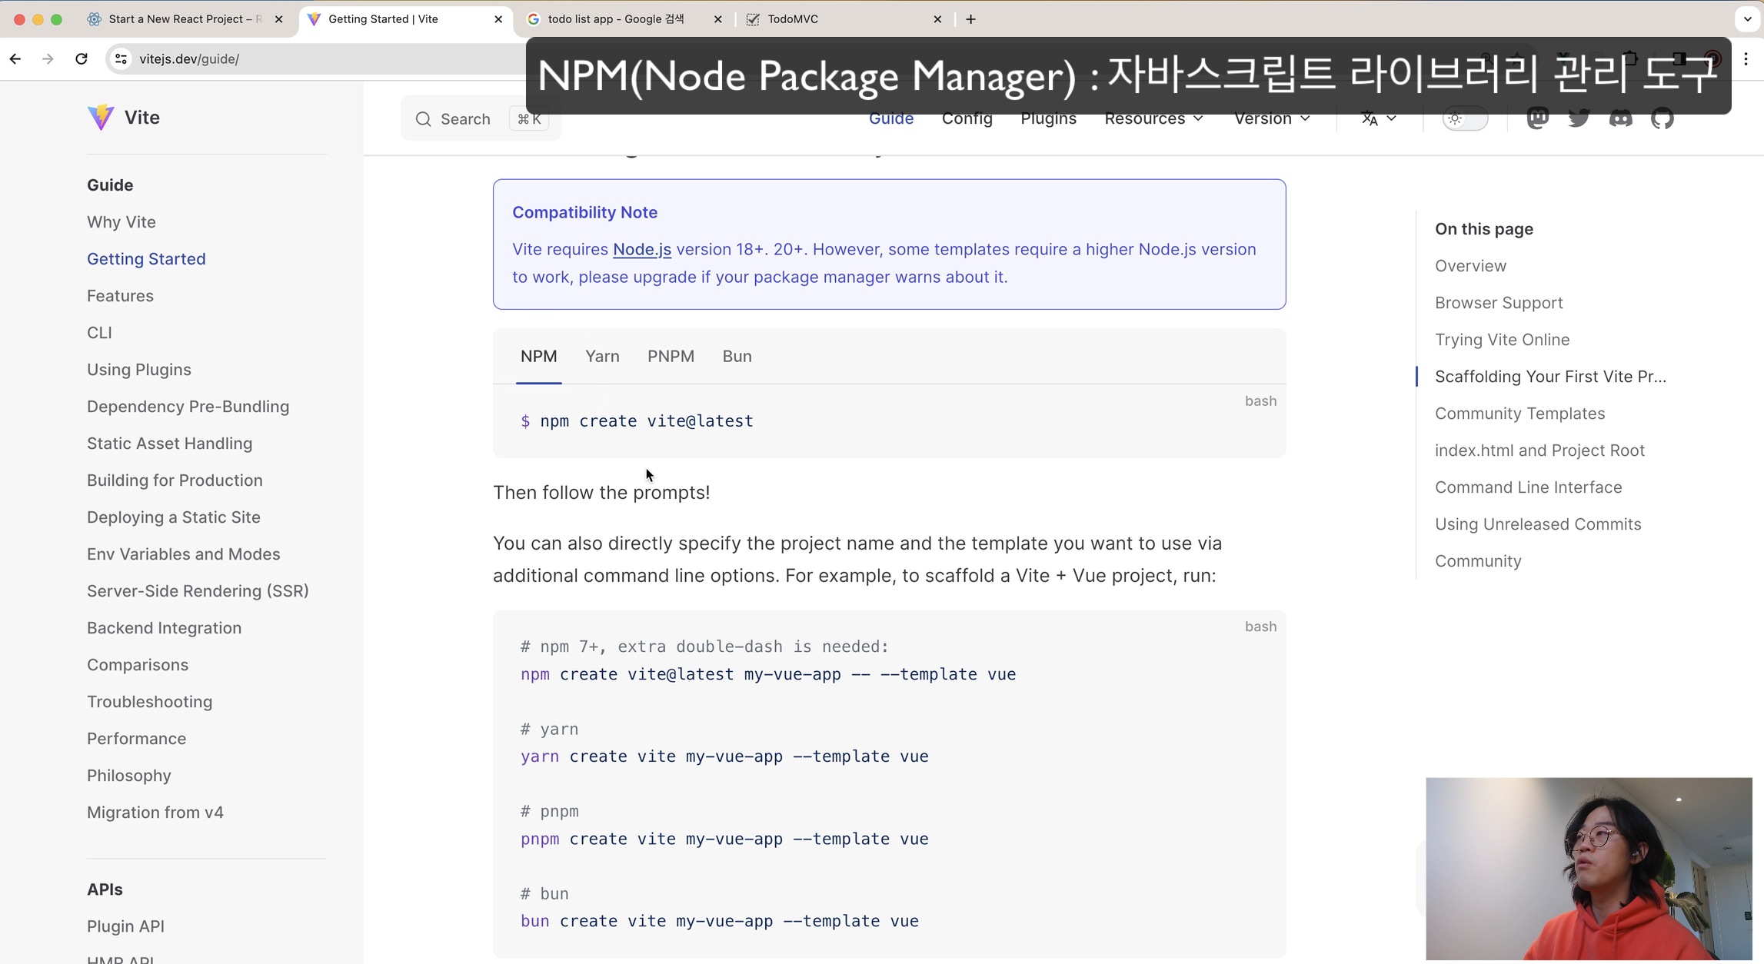Select the Bun code tab
The image size is (1764, 964).
click(737, 357)
